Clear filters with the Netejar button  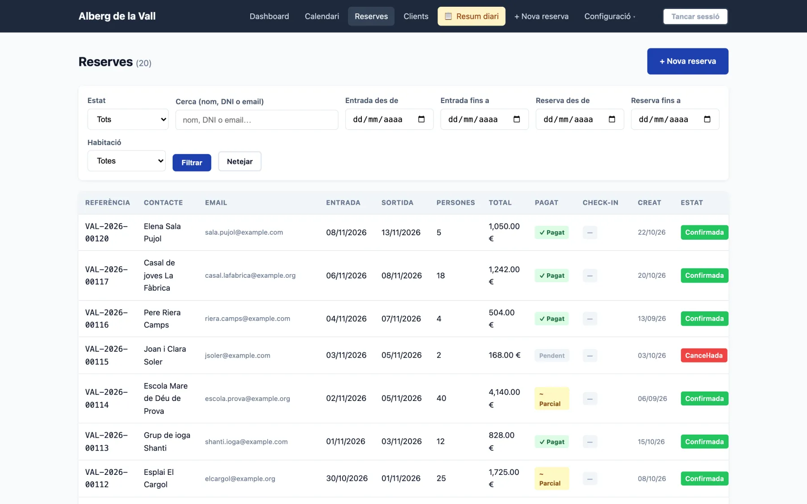(x=240, y=161)
